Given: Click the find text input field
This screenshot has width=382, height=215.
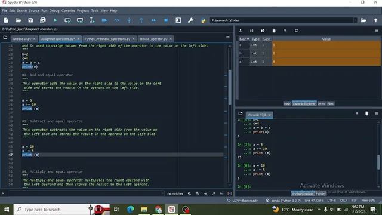Looking at the screenshot, I should point(84,193).
